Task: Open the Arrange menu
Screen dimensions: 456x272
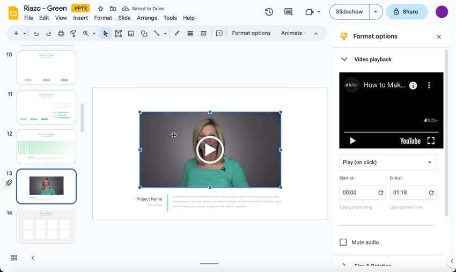Action: pyautogui.click(x=147, y=18)
